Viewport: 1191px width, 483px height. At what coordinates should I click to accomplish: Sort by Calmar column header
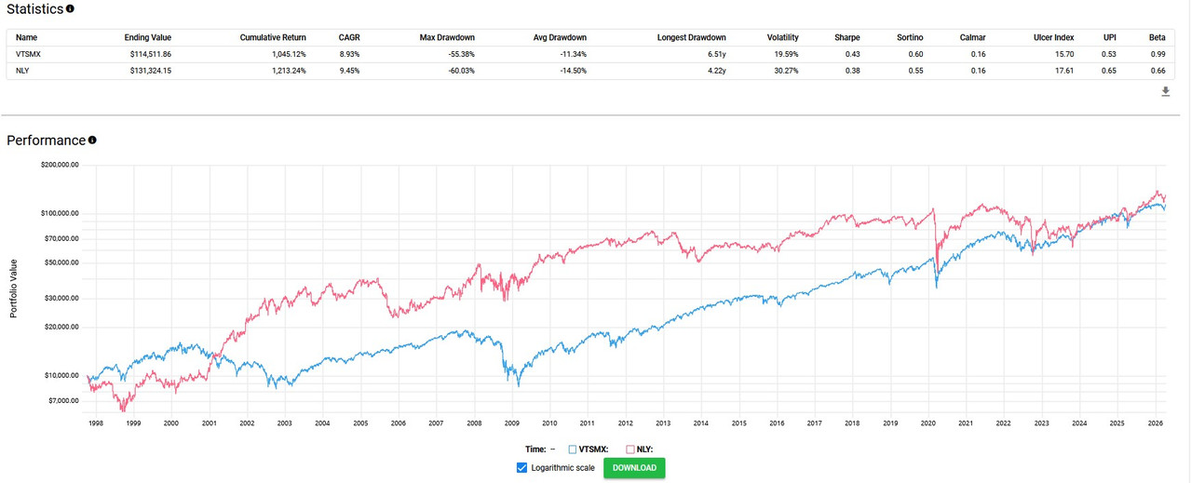tap(973, 37)
